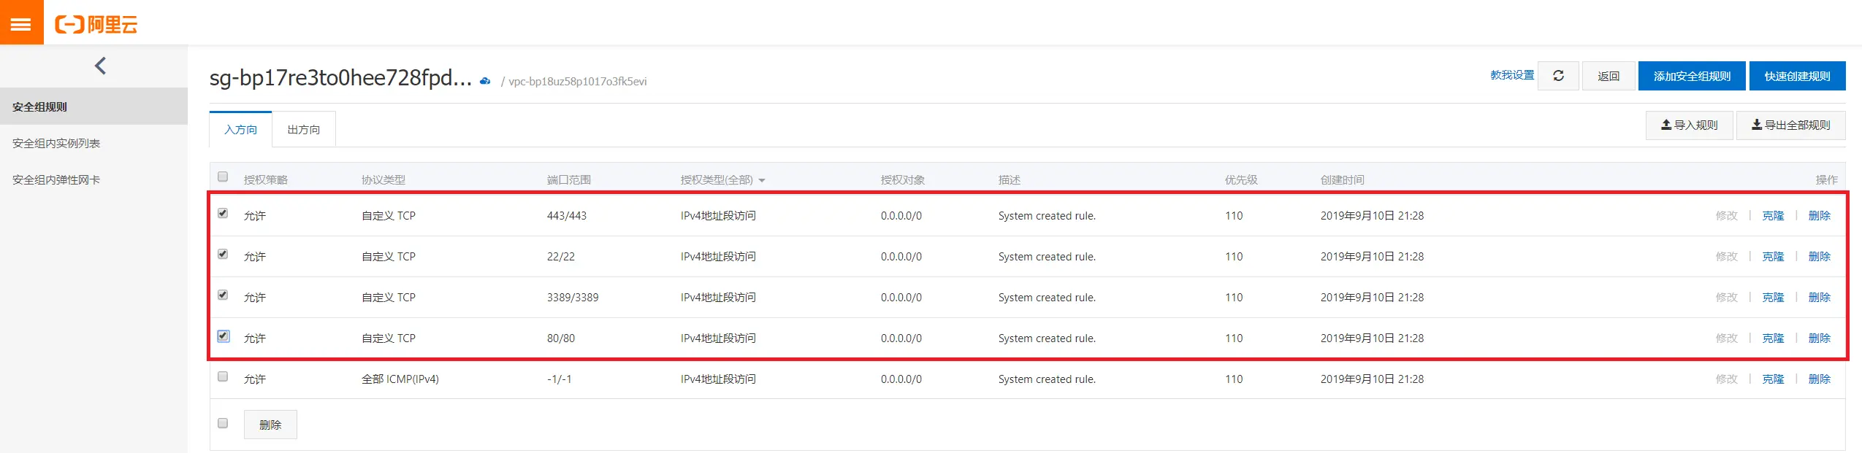Click port range 3389/3389 cell
1862x453 pixels.
[573, 297]
